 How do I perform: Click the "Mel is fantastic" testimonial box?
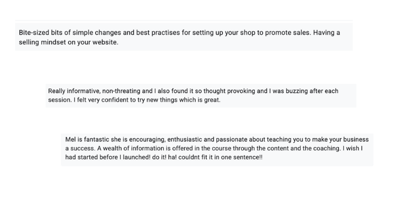tap(217, 148)
